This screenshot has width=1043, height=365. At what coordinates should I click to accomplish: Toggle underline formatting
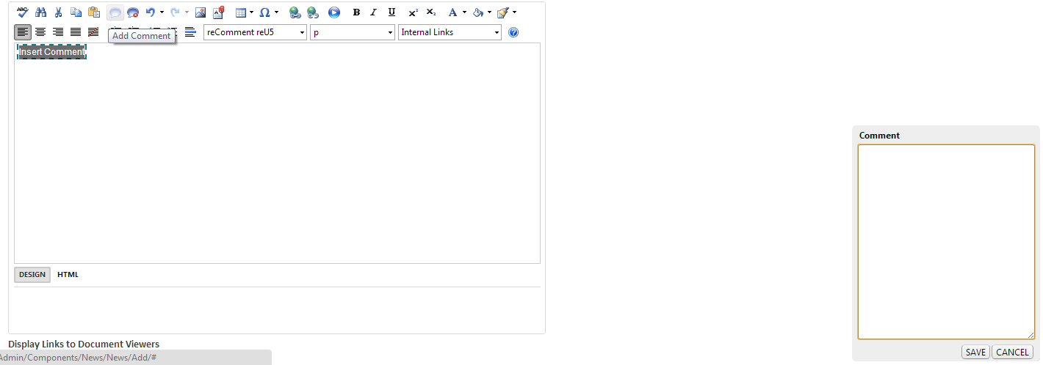(x=391, y=12)
